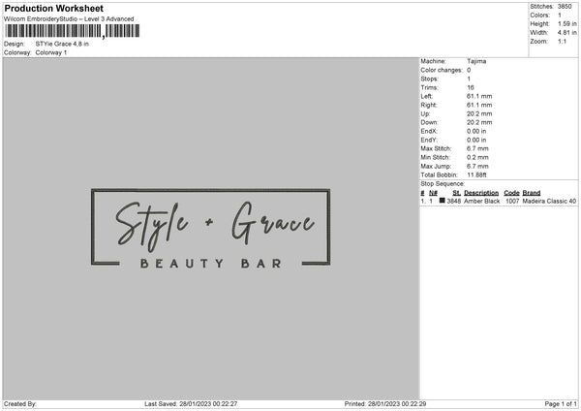Click the Zoom 1:1 value

click(x=563, y=42)
